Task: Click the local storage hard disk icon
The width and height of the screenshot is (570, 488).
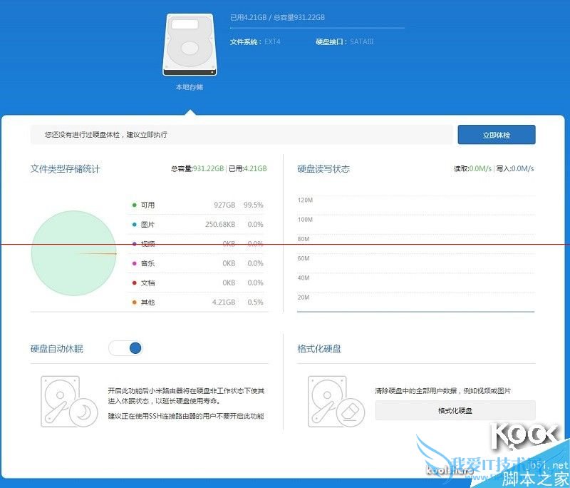Action: 190,45
